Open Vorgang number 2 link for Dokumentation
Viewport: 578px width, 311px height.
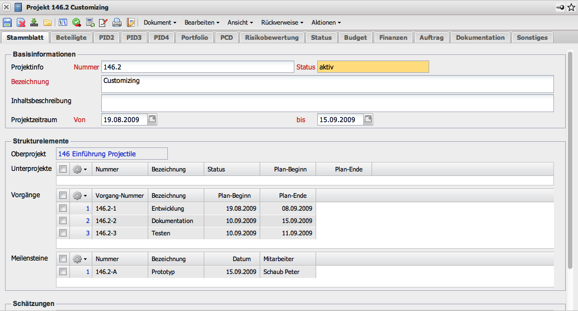(87, 221)
